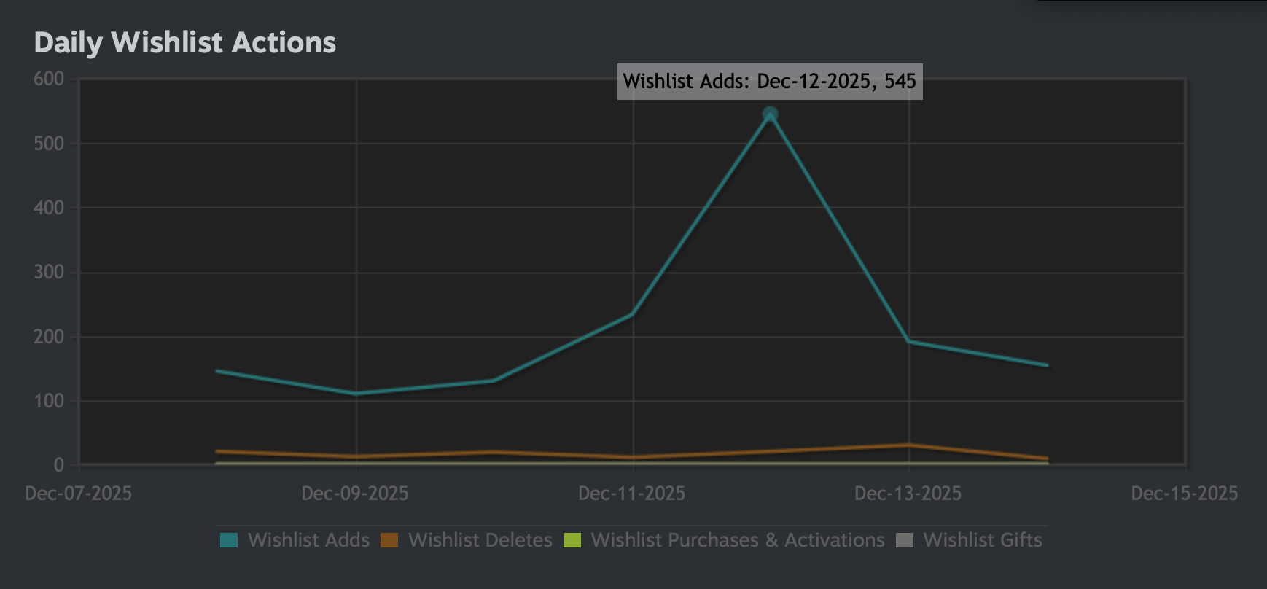Click the Wishlist Adds point at Dec-13-2025
The height and width of the screenshot is (589, 1267).
pos(908,341)
